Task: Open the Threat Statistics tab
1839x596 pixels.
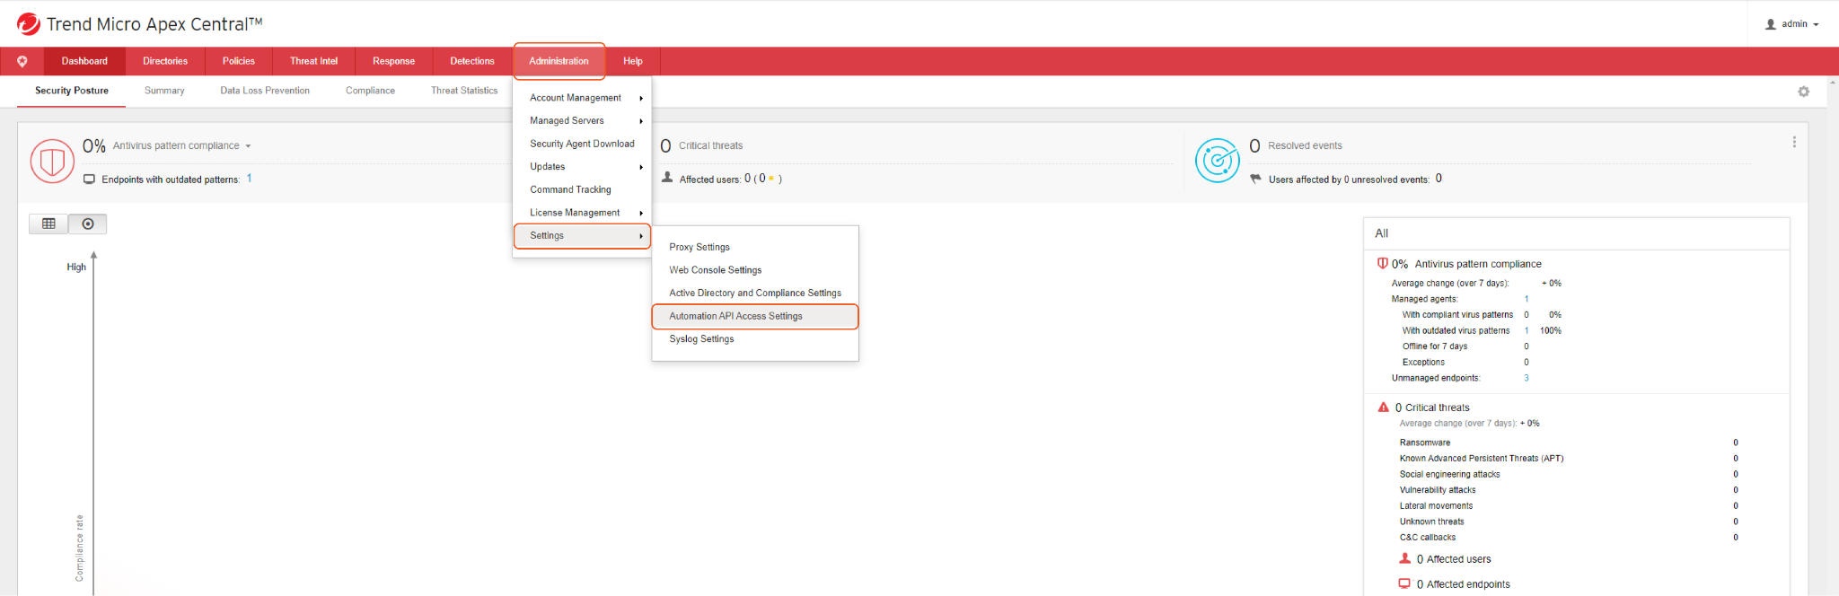Action: [464, 91]
